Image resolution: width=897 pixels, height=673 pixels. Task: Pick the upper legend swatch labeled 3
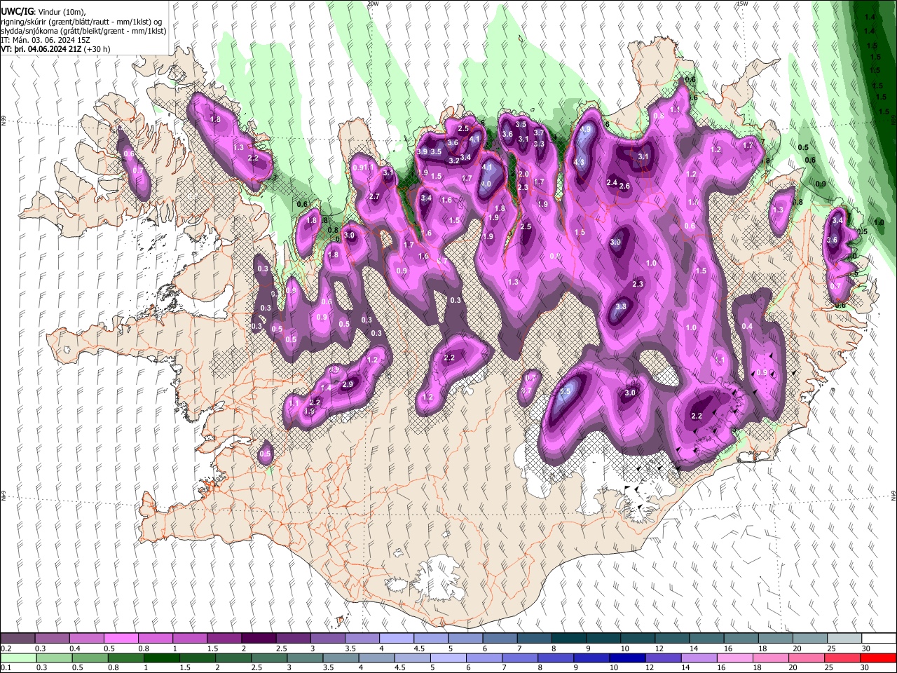[x=327, y=639]
